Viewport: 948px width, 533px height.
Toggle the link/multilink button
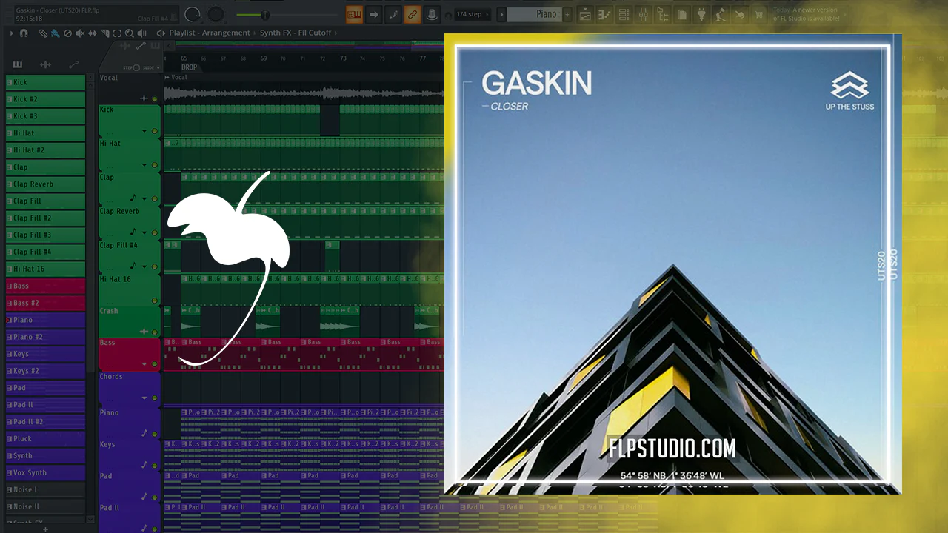click(413, 14)
